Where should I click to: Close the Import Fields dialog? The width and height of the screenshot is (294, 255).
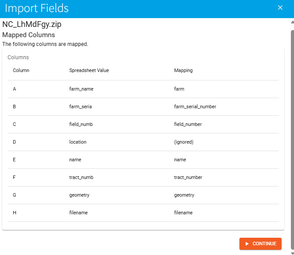tap(280, 8)
